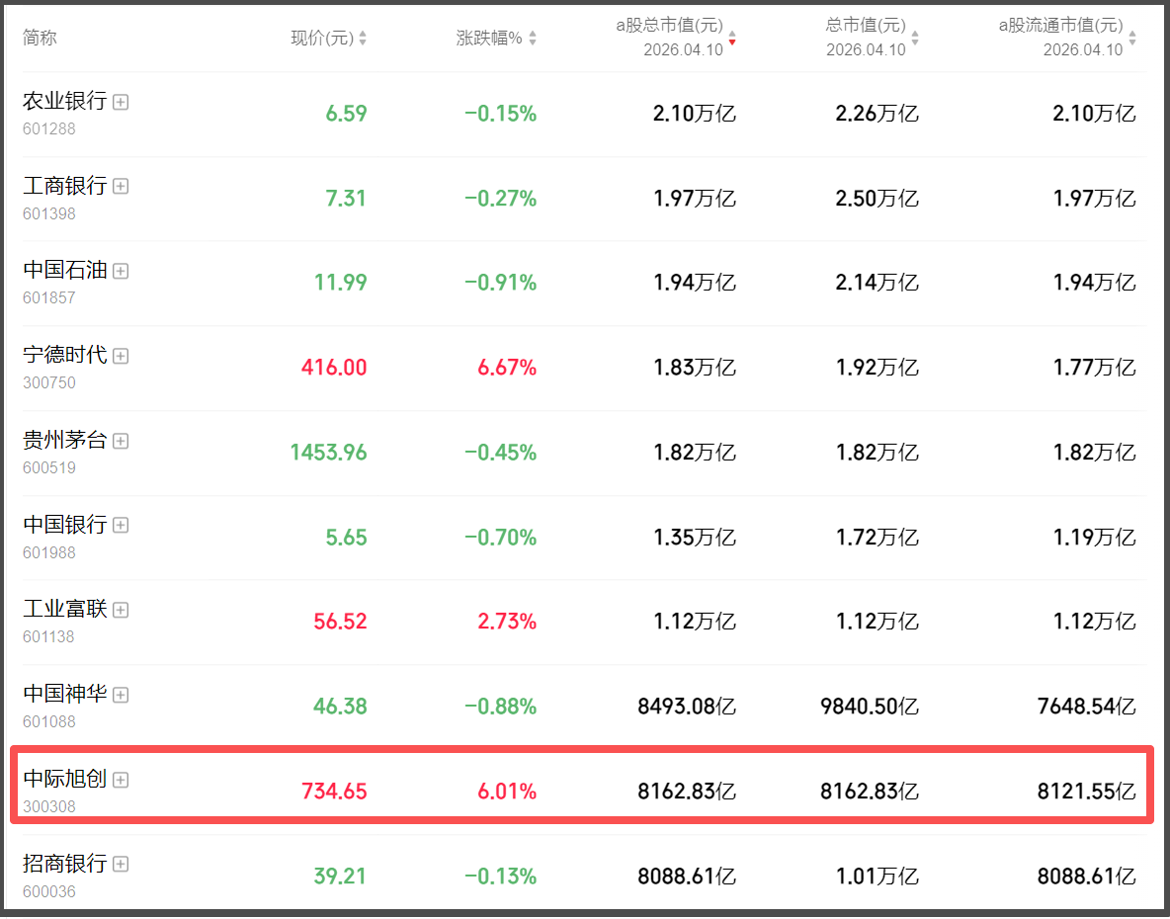Click the plus icon next to 招商银行
This screenshot has width=1170, height=919.
pos(121,865)
